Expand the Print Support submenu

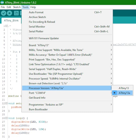pyautogui.click(x=67, y=60)
